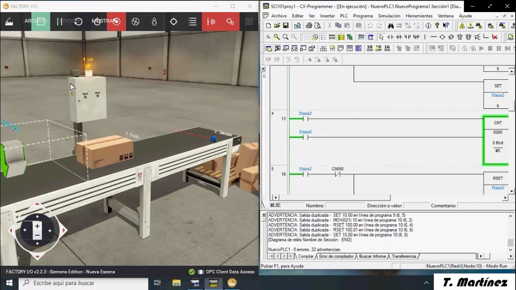Image resolution: width=516 pixels, height=290 pixels.
Task: Click the Copy icon in CX-Programmer toolbar
Action: (x=338, y=25)
